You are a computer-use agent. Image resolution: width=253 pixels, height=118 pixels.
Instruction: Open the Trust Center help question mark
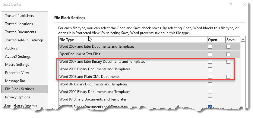[x=231, y=5]
